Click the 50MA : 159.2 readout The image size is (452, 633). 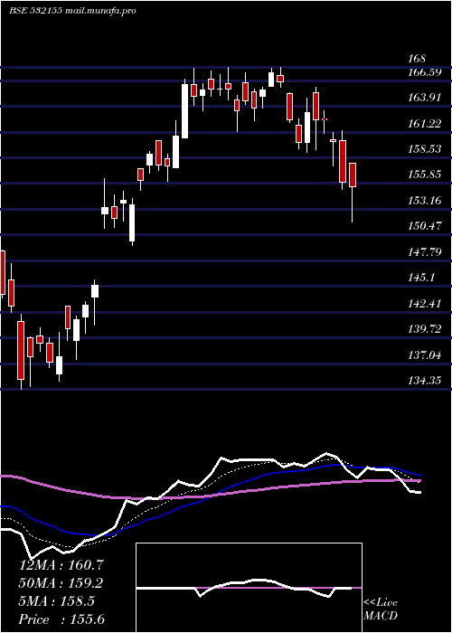click(61, 583)
